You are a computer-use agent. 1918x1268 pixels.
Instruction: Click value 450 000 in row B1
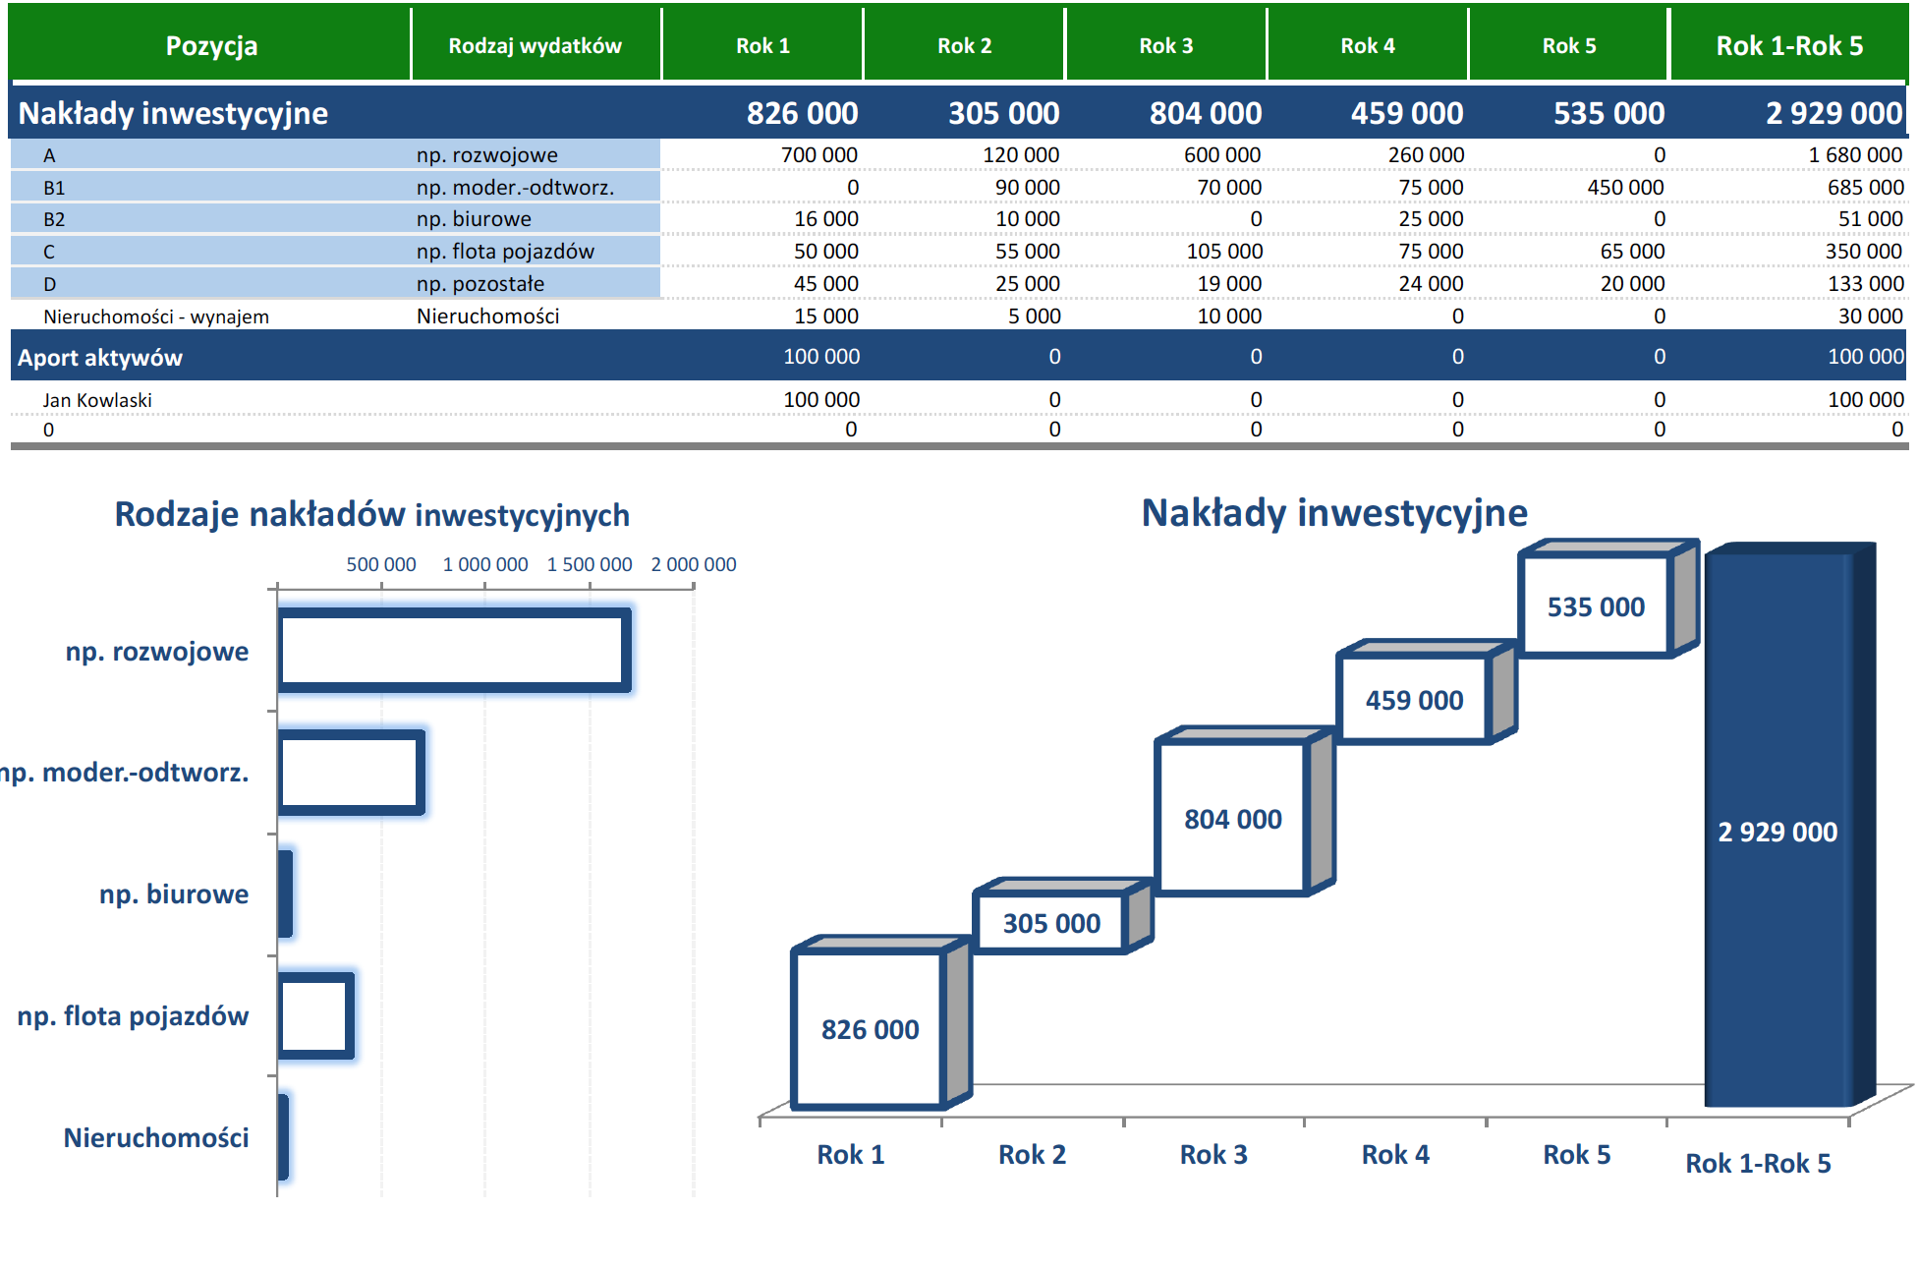point(1625,188)
